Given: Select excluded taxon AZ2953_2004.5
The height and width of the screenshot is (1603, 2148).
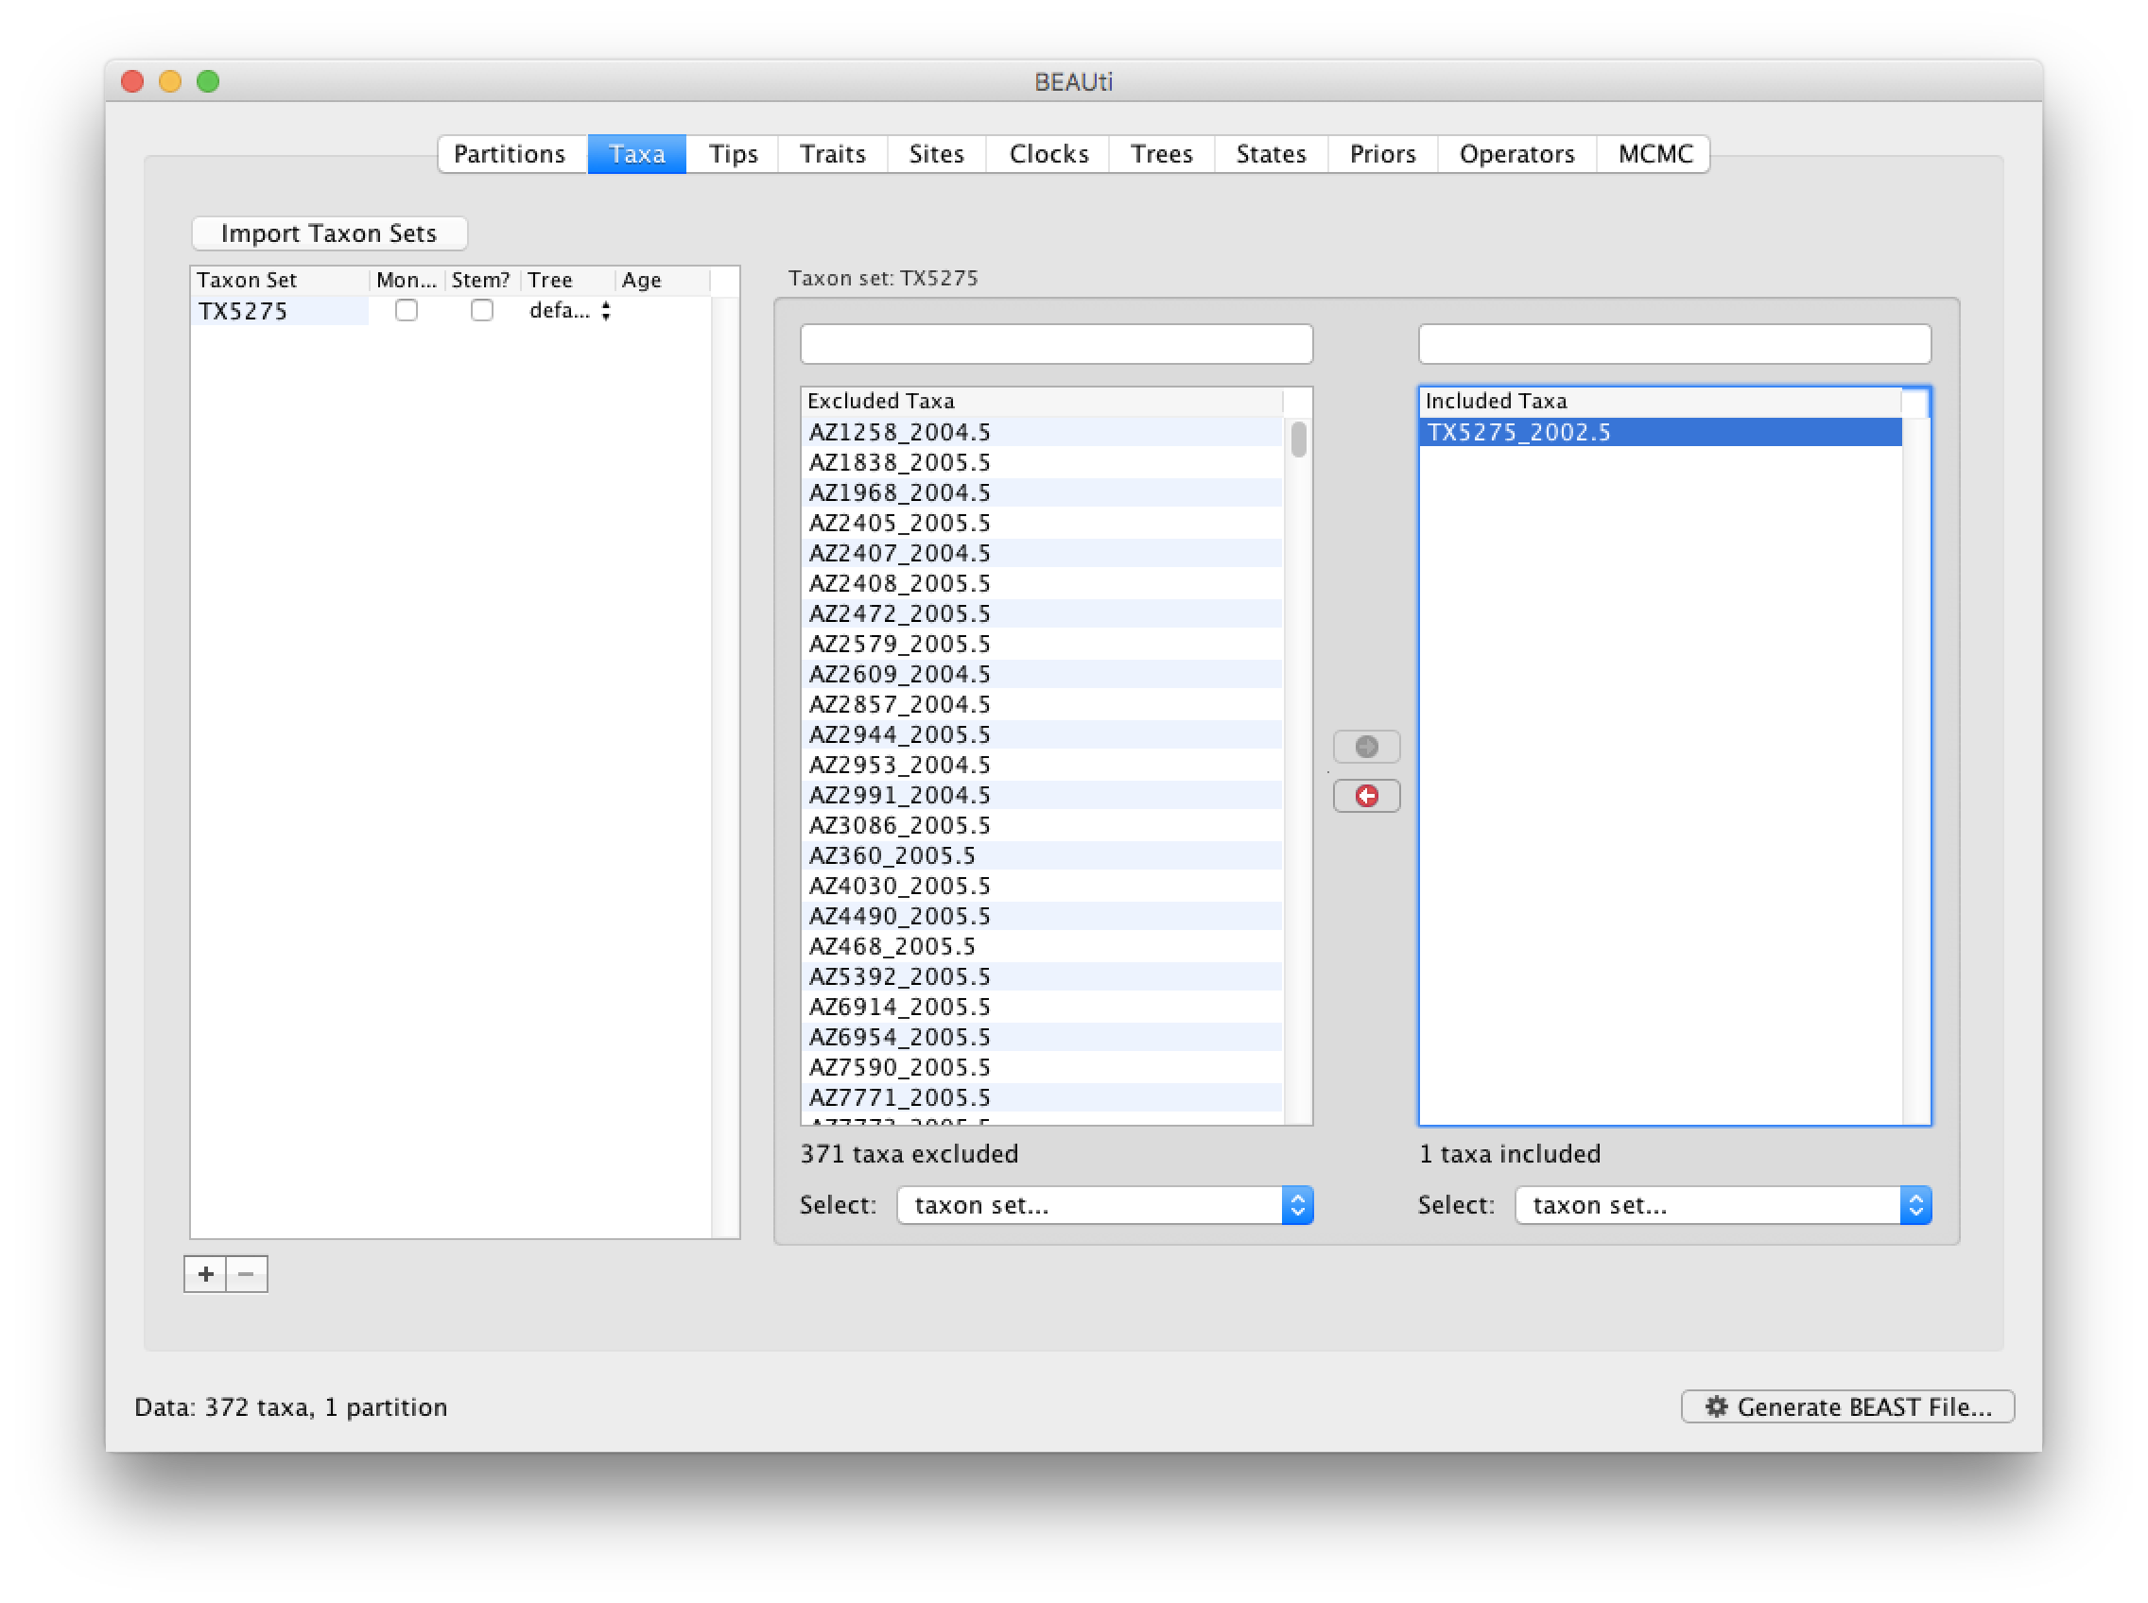Looking at the screenshot, I should coord(1043,765).
